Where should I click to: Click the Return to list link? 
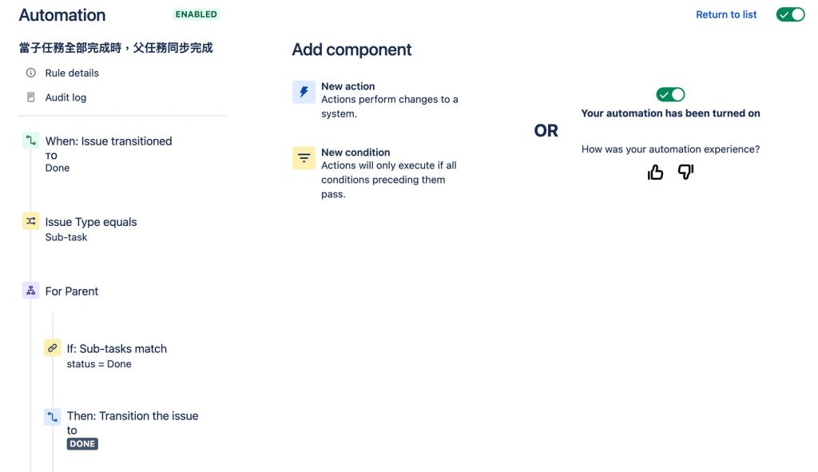[x=726, y=14]
